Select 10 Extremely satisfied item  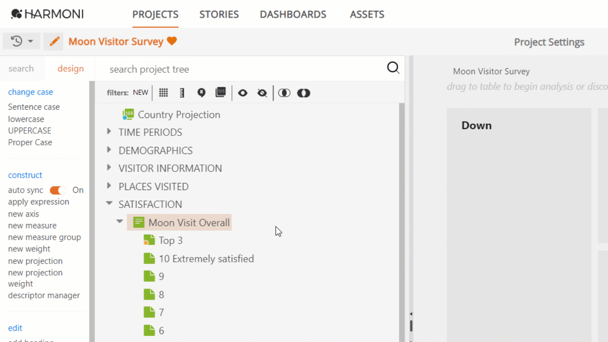(x=206, y=258)
